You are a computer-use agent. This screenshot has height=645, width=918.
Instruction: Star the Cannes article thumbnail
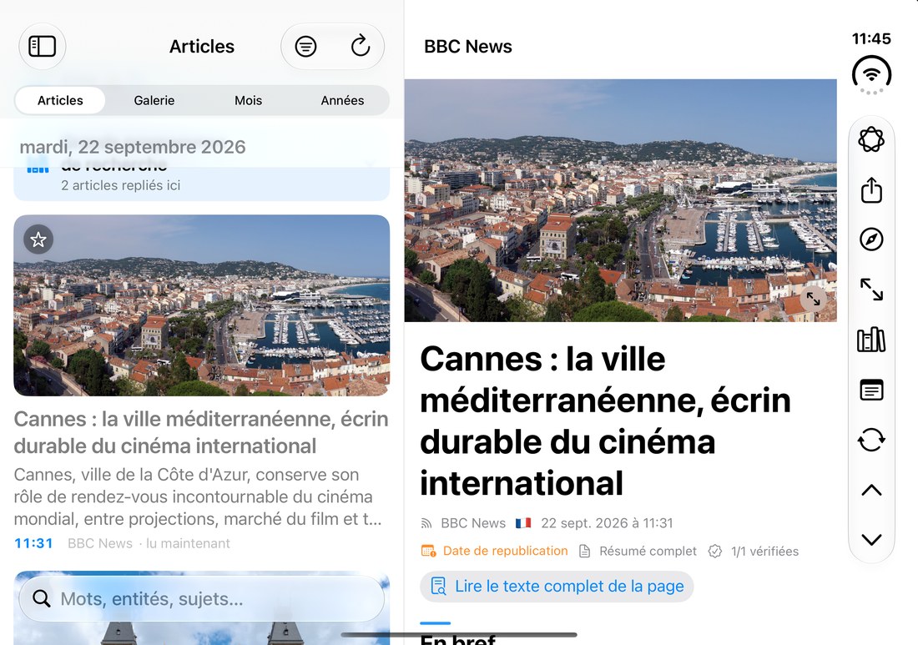(x=38, y=239)
